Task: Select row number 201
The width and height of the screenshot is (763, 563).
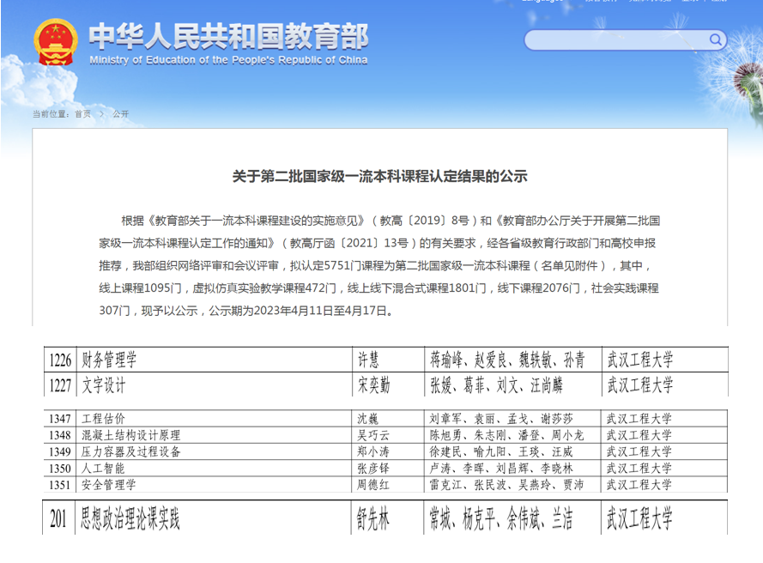Action: pyautogui.click(x=58, y=518)
